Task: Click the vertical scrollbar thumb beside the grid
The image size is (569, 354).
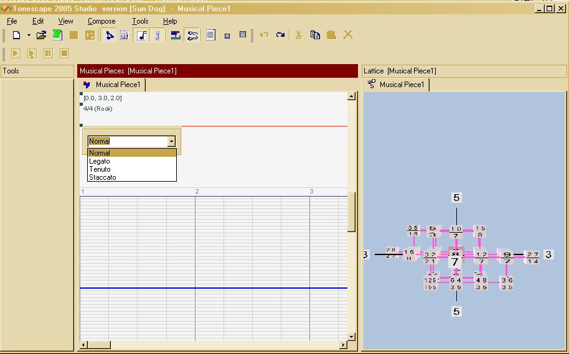Action: [x=351, y=212]
